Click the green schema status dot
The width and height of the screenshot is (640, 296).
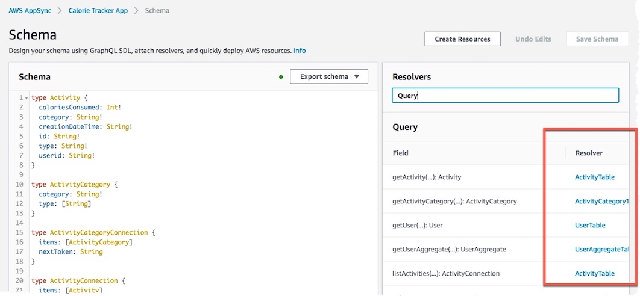pyautogui.click(x=281, y=76)
